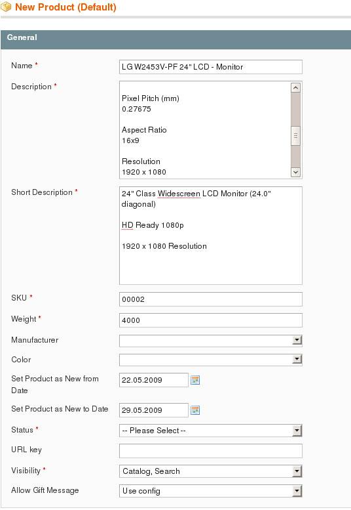
Task: Click the Short Description label
Action: tap(42, 192)
